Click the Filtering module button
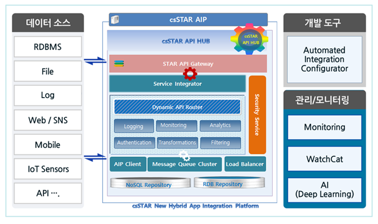The image size is (378, 224). [x=220, y=143]
